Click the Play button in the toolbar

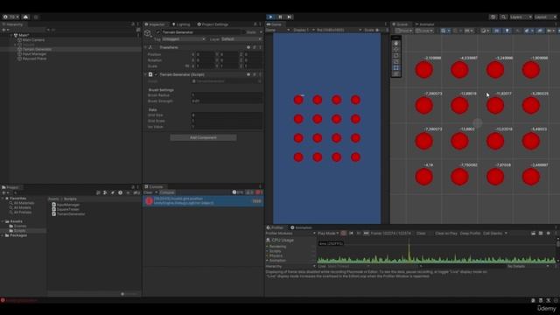[x=270, y=17]
